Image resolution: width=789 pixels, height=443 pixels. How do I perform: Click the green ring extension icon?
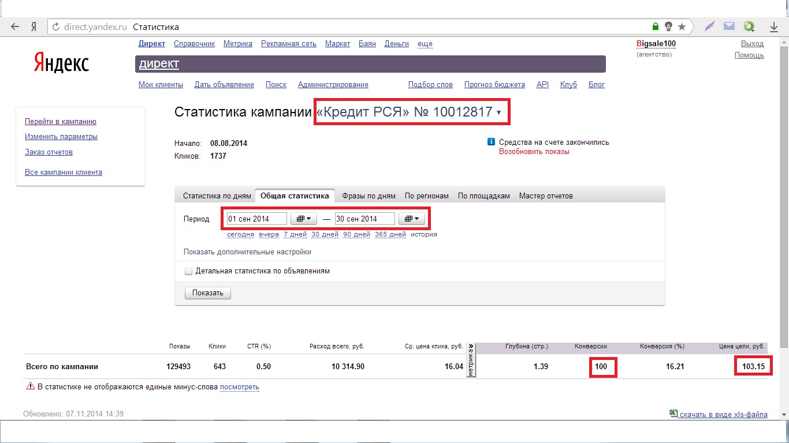pos(749,27)
